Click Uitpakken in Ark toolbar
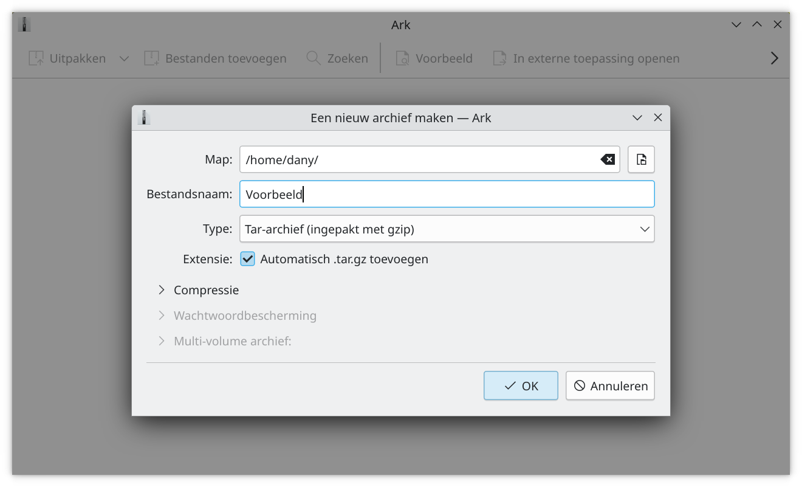 [67, 58]
